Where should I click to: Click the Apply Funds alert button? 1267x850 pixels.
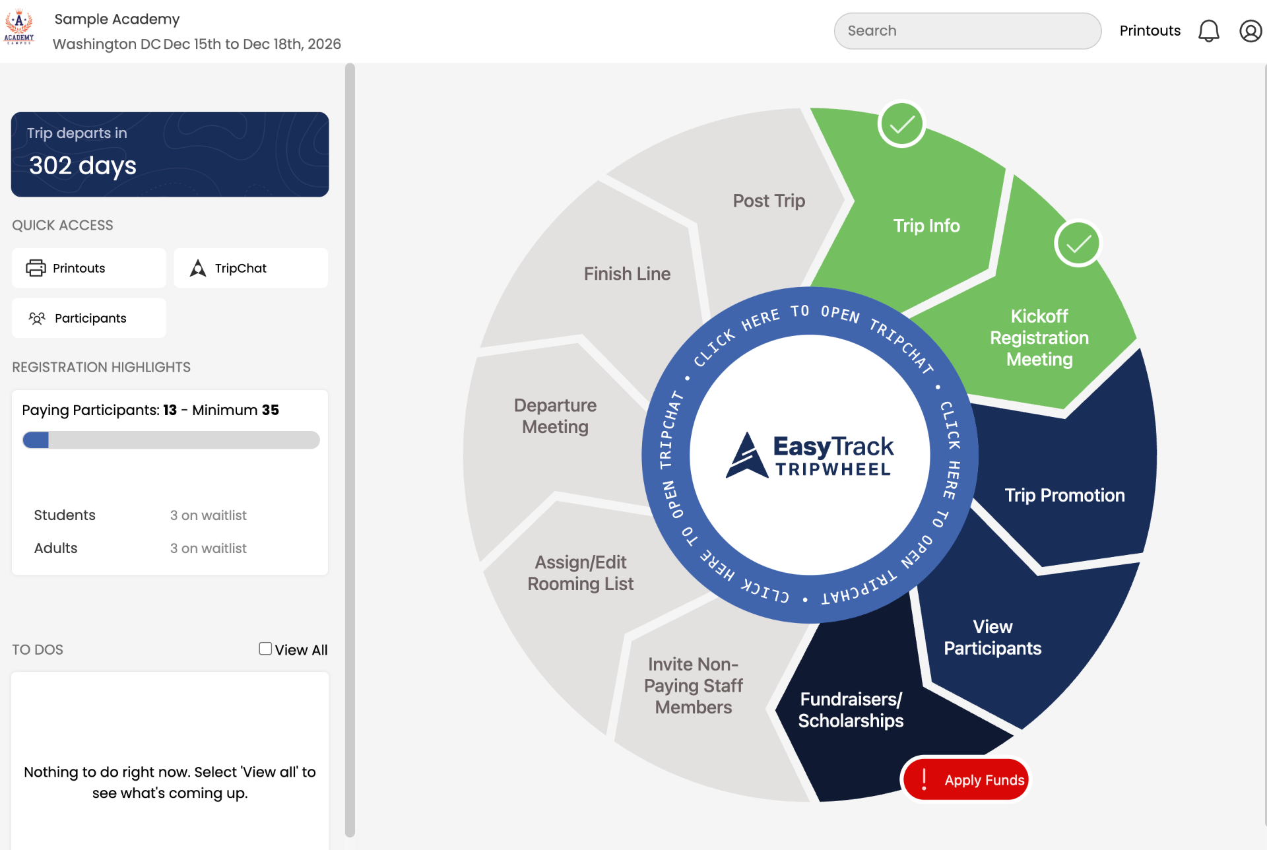(965, 779)
